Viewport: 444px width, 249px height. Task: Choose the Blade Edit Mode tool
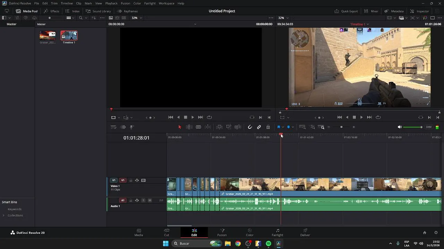[198, 127]
